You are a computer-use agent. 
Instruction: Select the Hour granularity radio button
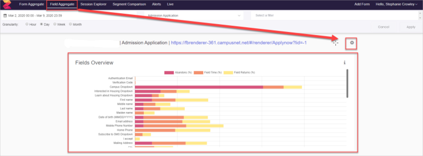[x=27, y=24]
